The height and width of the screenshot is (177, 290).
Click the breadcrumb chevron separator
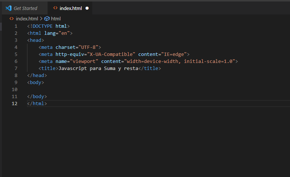(x=41, y=19)
